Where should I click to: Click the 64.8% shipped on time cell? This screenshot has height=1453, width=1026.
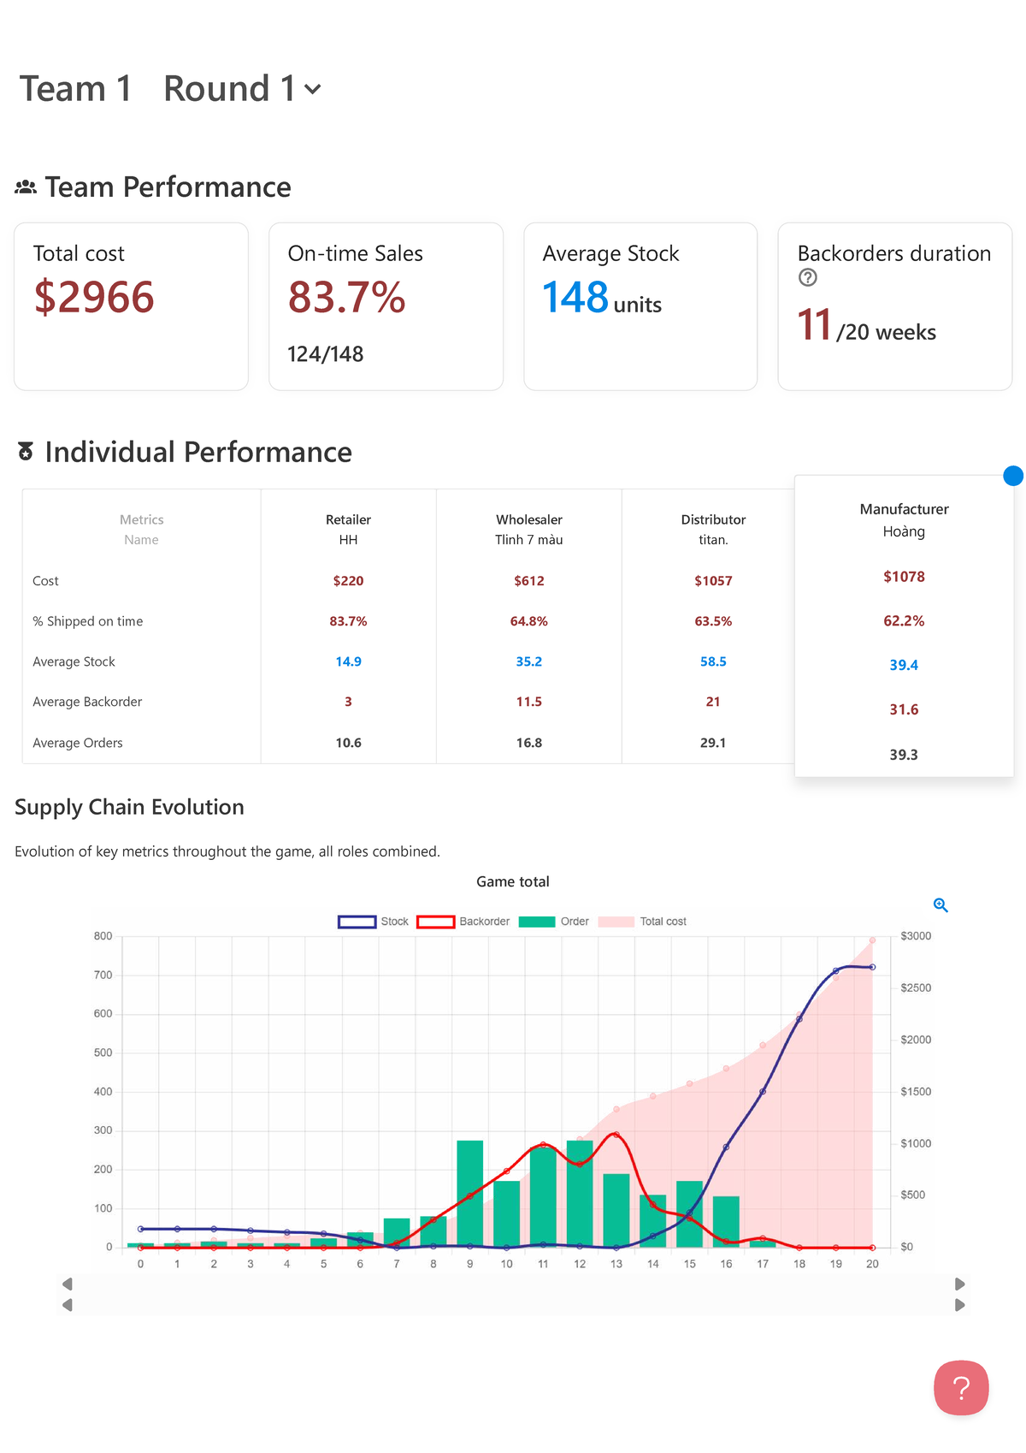tap(529, 621)
